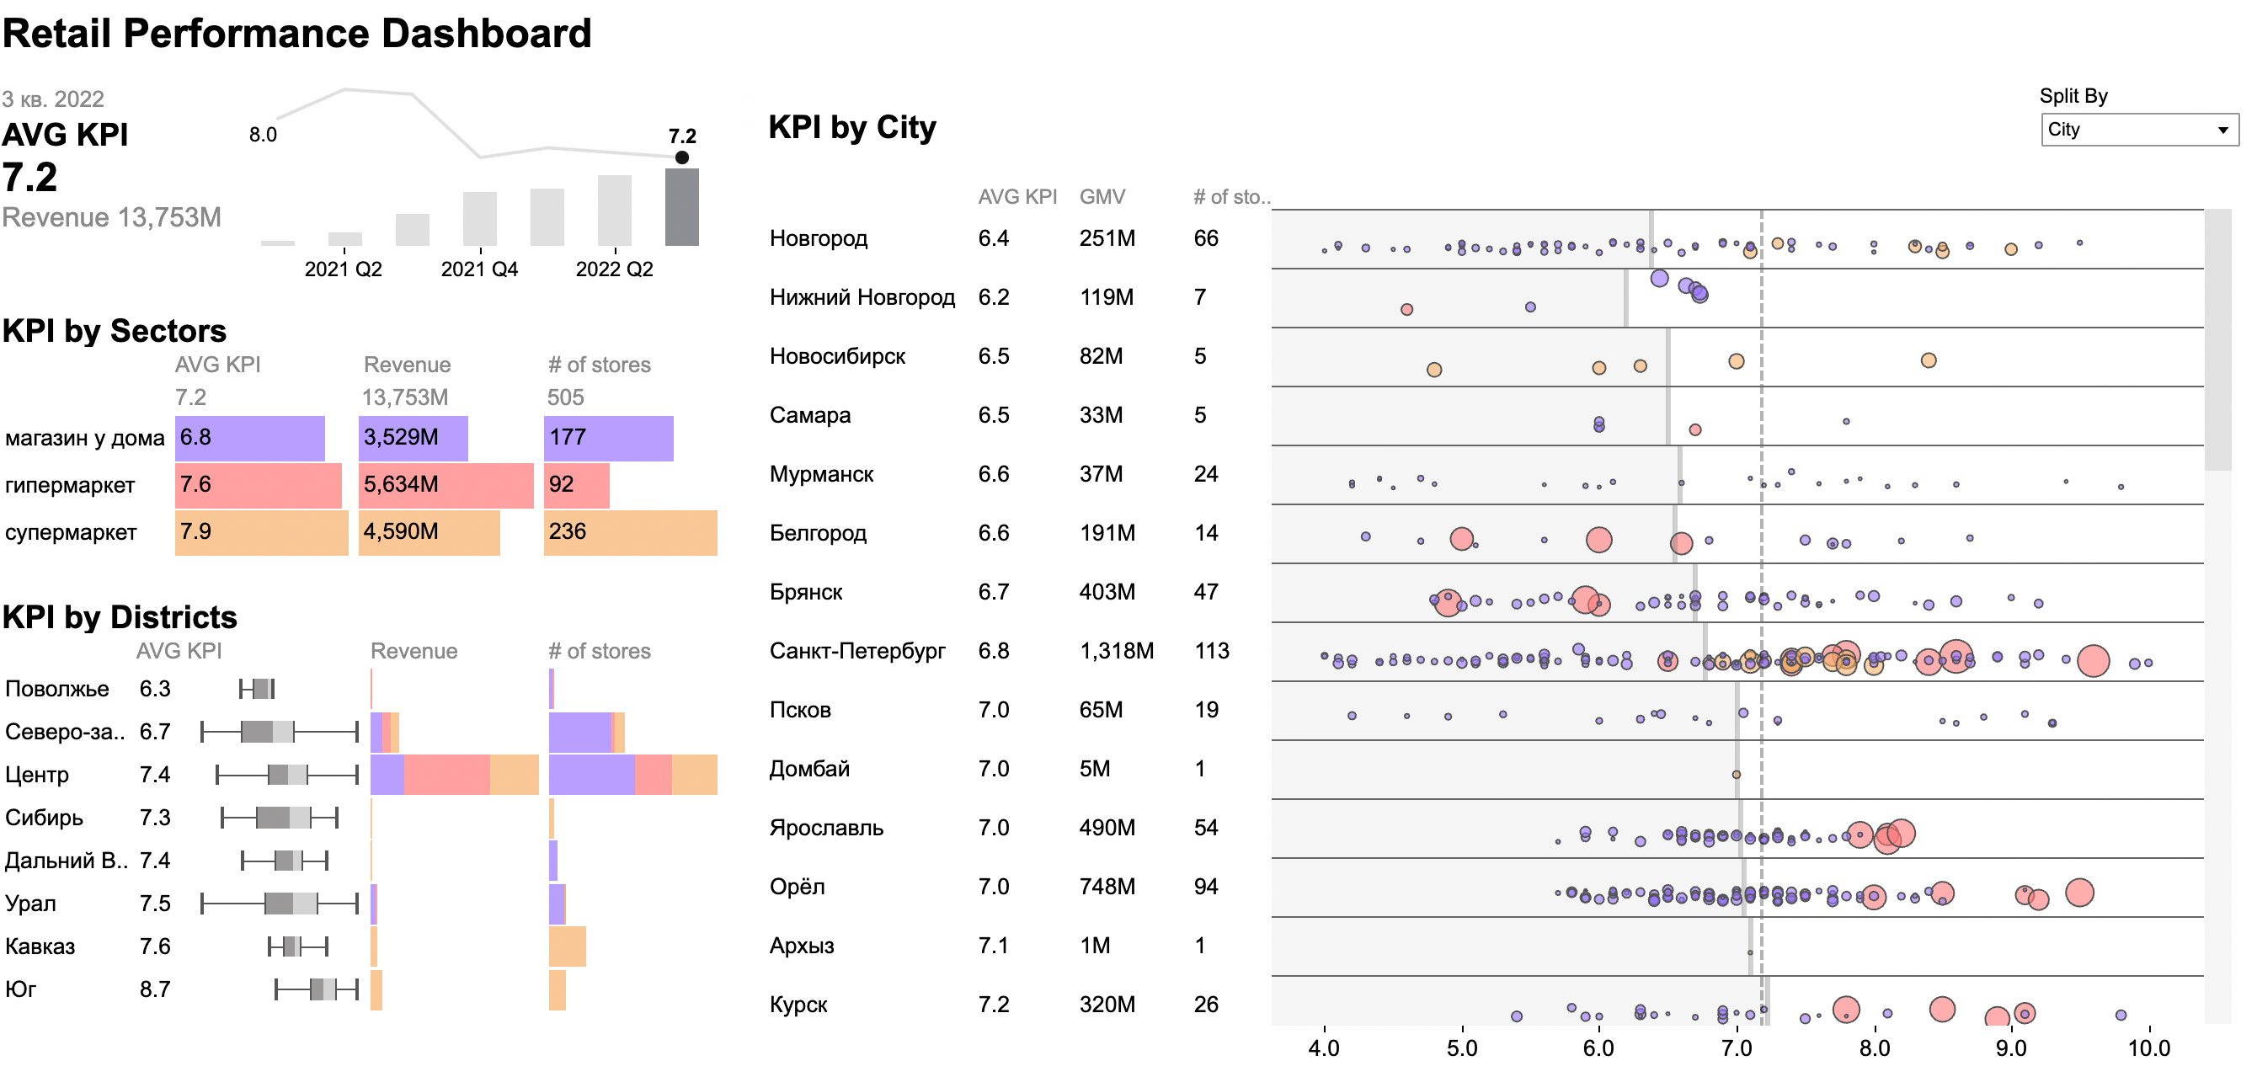Click the single pink dot in Нижний Новгород row
The image size is (2257, 1077).
pos(1406,309)
